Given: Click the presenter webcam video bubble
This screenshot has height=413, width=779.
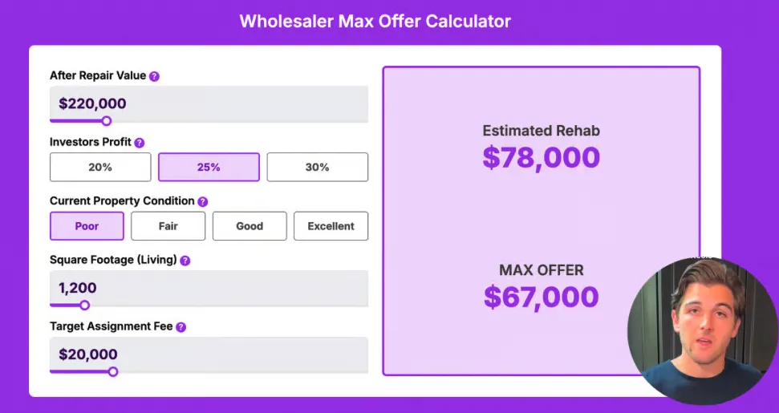Looking at the screenshot, I should (703, 330).
